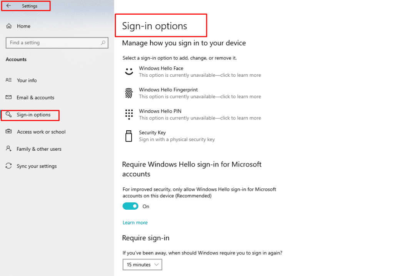
Task: Turn off Windows Hello sign-in requirement
Action: click(130, 206)
